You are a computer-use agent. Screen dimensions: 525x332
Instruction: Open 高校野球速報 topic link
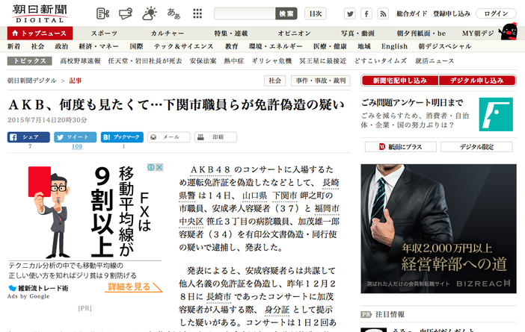[80, 60]
